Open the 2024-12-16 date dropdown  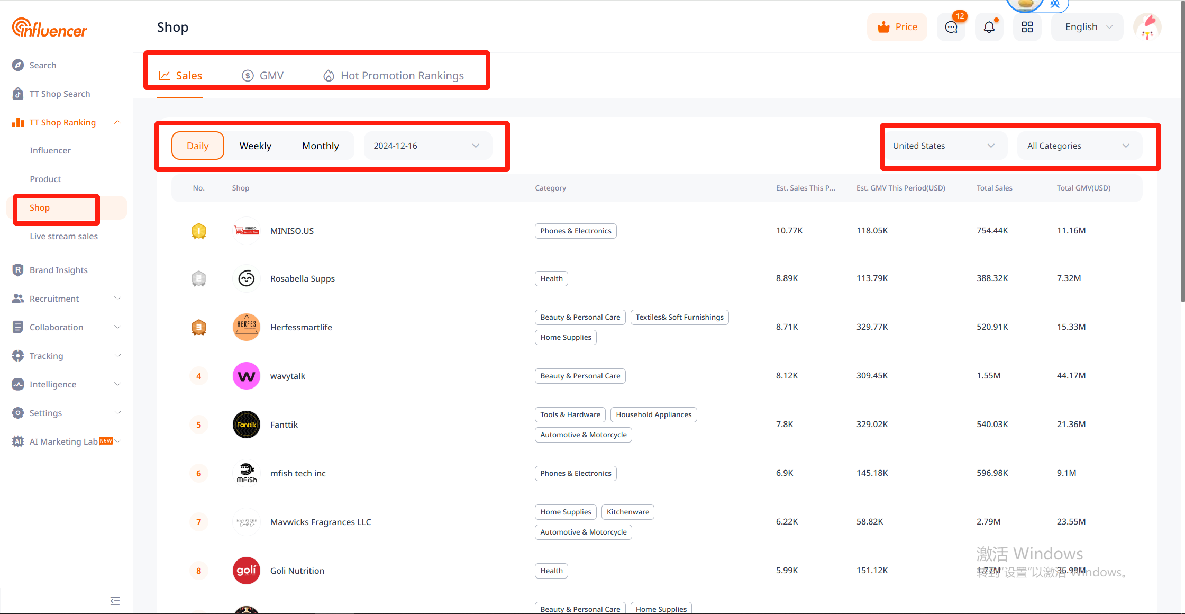[x=427, y=146]
